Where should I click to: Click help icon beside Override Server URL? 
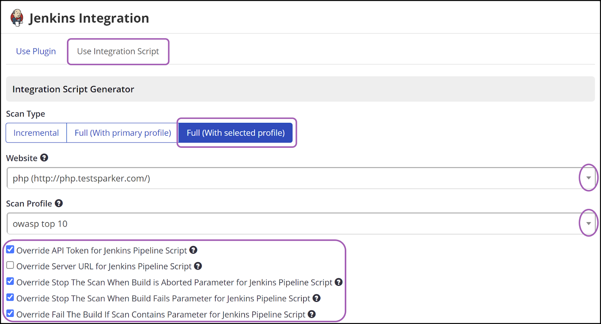[x=199, y=266]
